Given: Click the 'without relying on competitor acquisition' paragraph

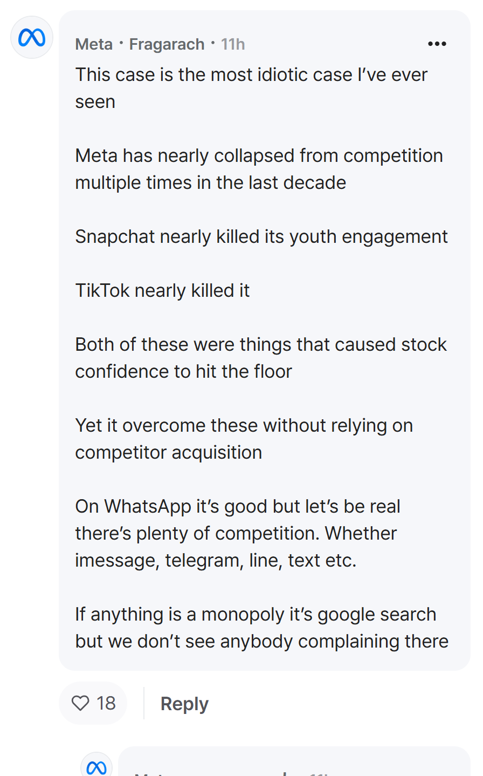Looking at the screenshot, I should pos(244,439).
